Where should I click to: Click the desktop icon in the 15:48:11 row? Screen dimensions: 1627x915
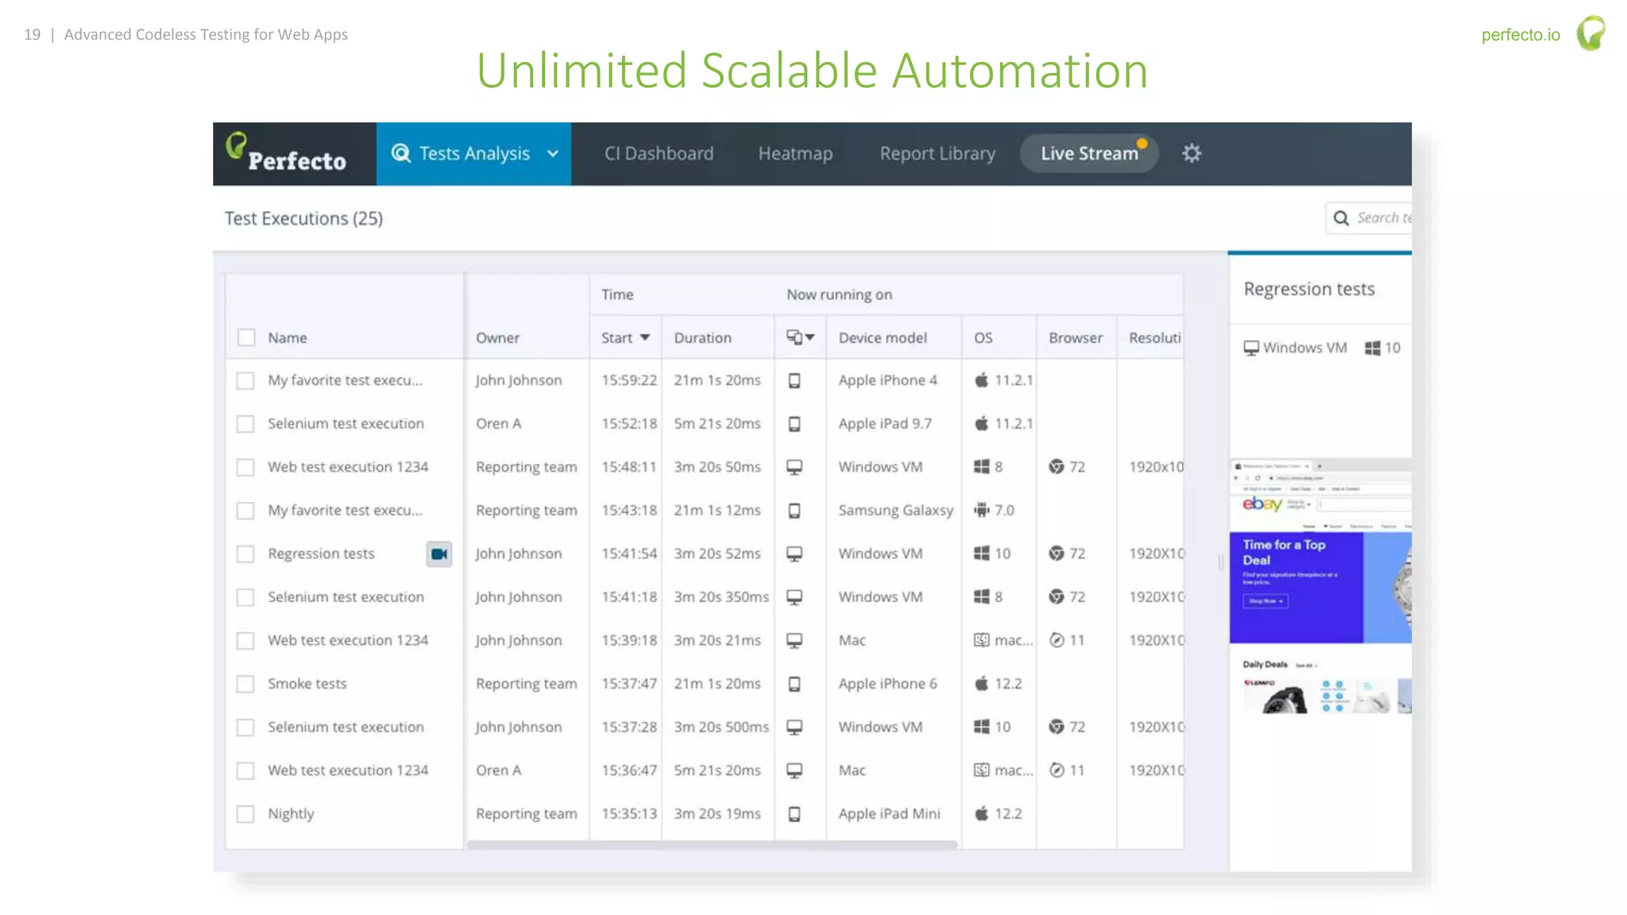[794, 467]
